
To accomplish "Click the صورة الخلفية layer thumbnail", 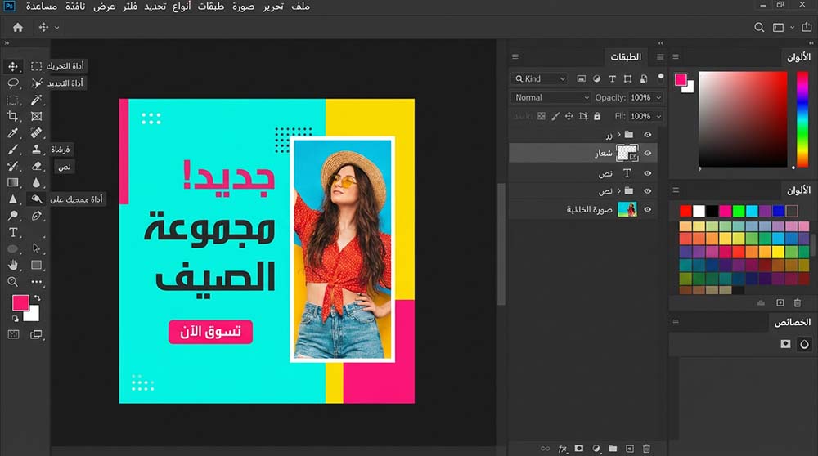I will [x=627, y=209].
